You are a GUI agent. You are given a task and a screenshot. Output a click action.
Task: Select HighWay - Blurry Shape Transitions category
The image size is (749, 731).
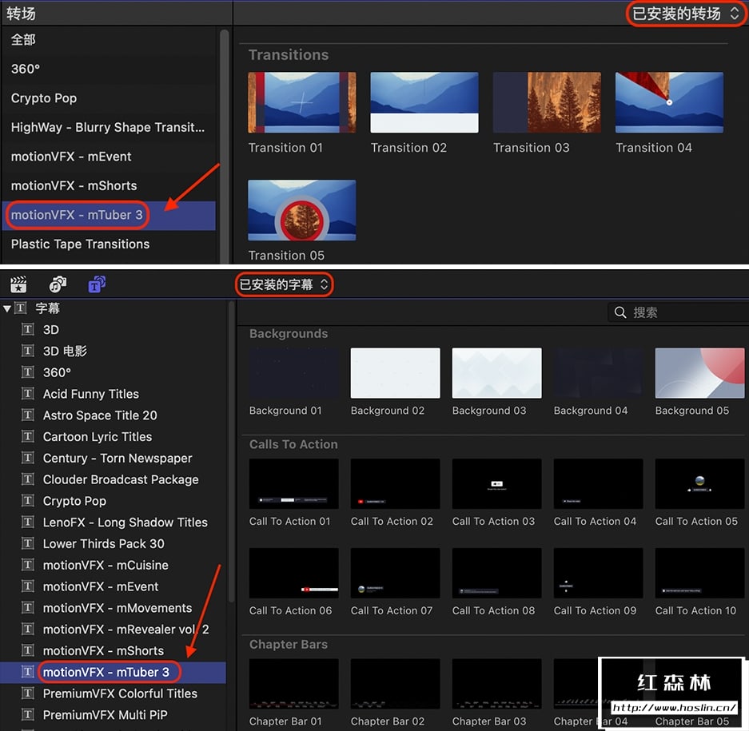tap(109, 127)
